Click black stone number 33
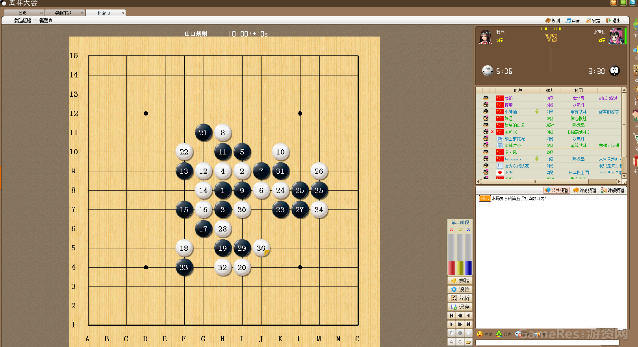The width and height of the screenshot is (638, 347). [x=184, y=267]
